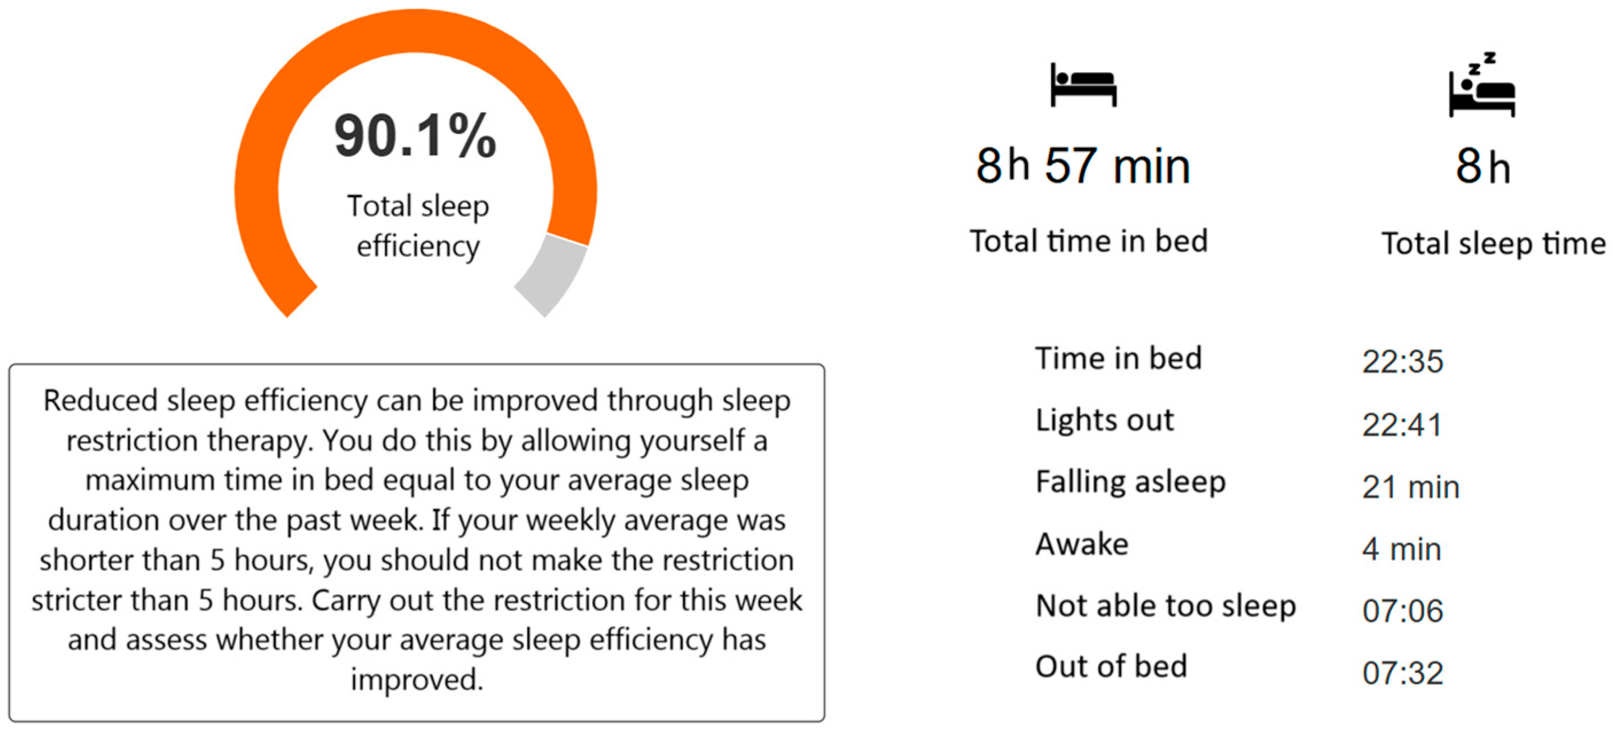Screen dimensions: 1613x730
Task: Select the Lights out row label
Action: (x=1105, y=419)
